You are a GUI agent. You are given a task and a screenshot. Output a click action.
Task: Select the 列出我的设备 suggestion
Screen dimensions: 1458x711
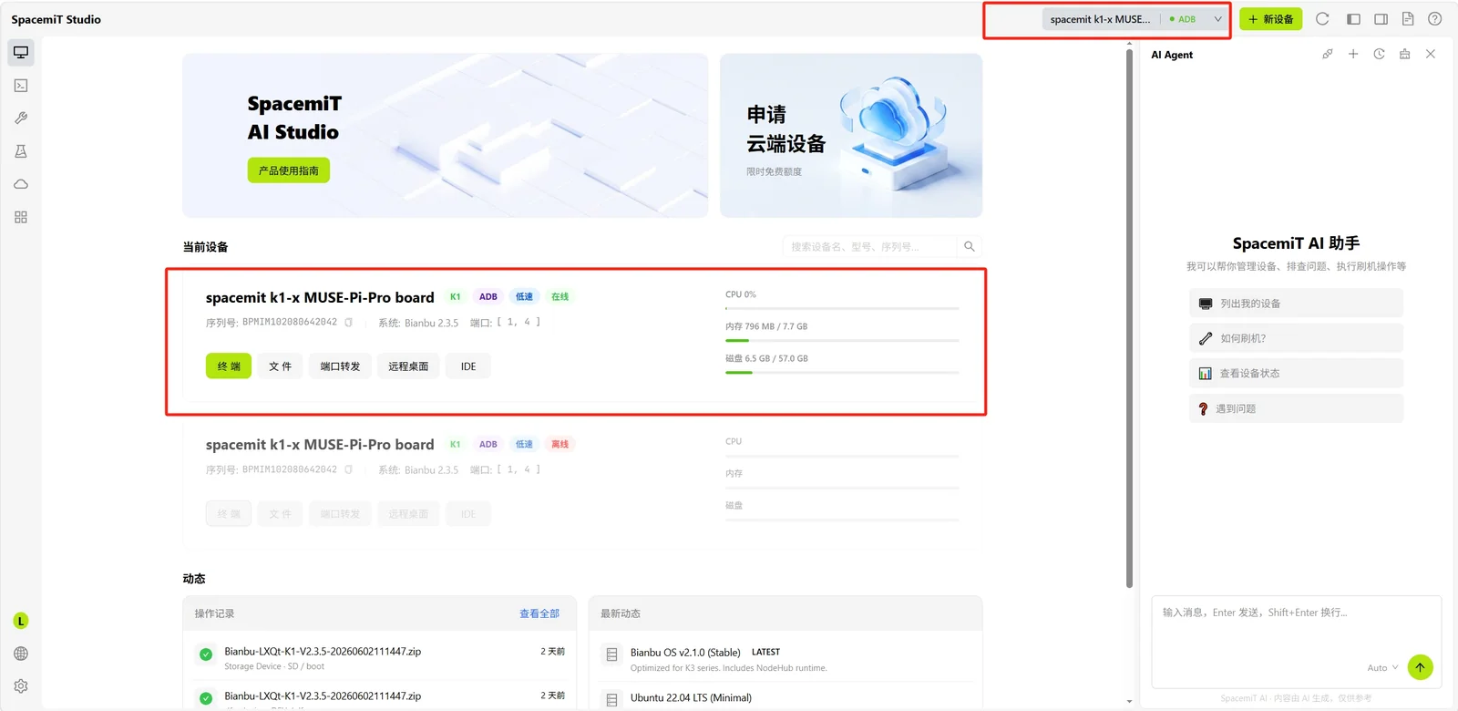1296,304
